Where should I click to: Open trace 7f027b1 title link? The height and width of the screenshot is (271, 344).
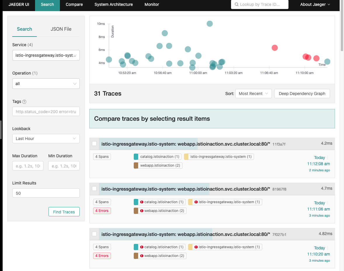coord(186,234)
